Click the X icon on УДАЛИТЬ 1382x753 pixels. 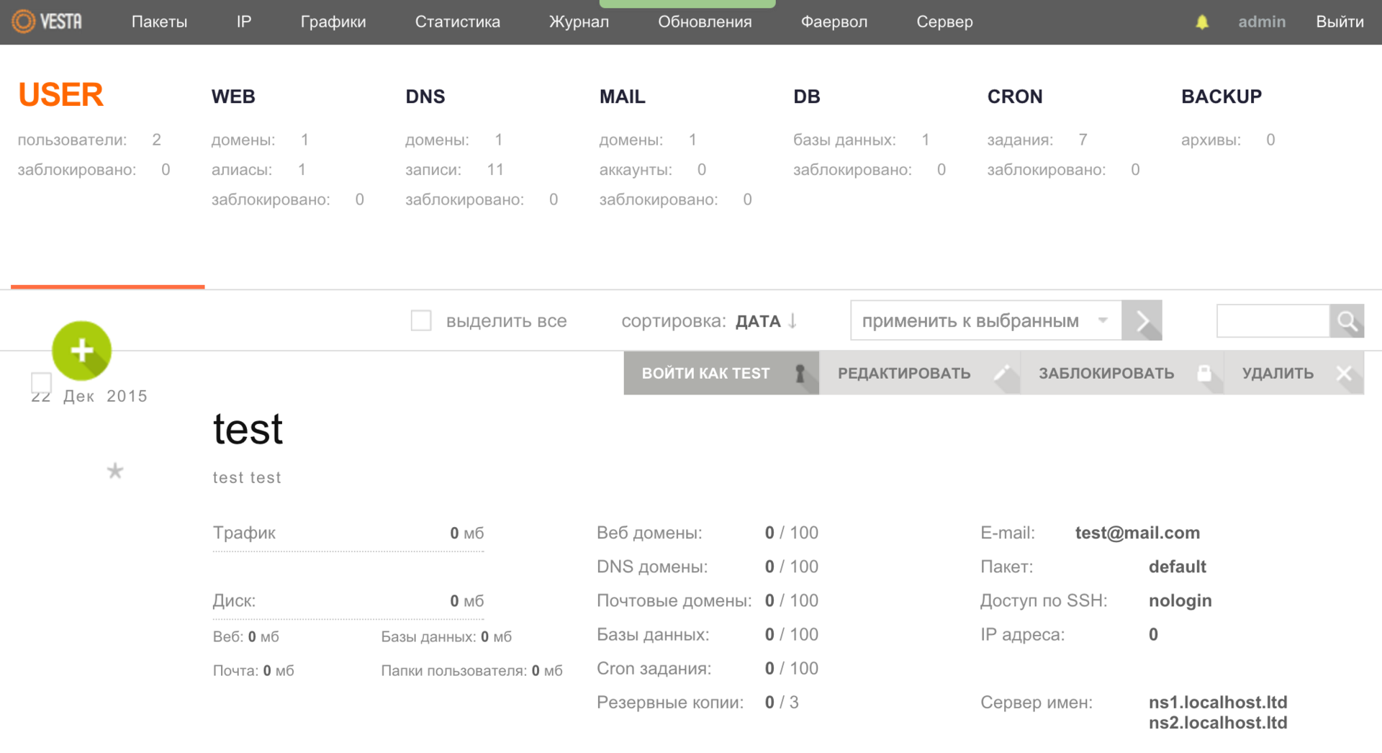1344,373
